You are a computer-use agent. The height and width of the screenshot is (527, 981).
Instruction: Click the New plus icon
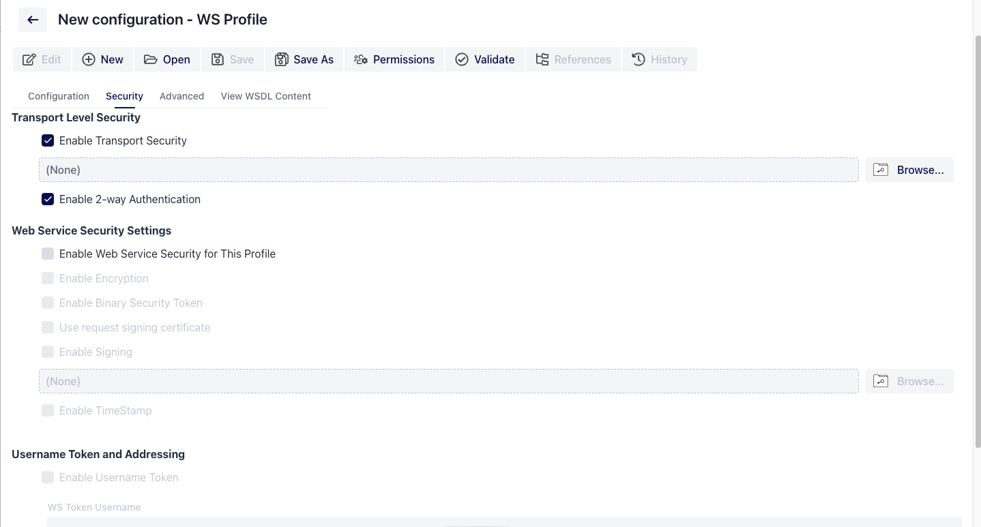(x=89, y=59)
